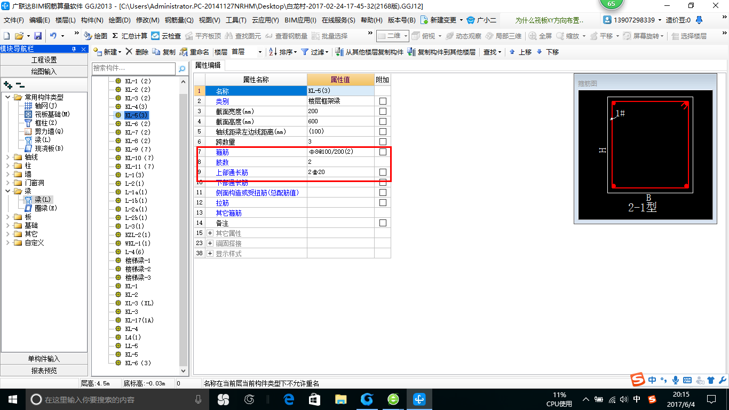This screenshot has width=729, height=410.
Task: Expand 锚固搭接 property group
Action: (210, 243)
